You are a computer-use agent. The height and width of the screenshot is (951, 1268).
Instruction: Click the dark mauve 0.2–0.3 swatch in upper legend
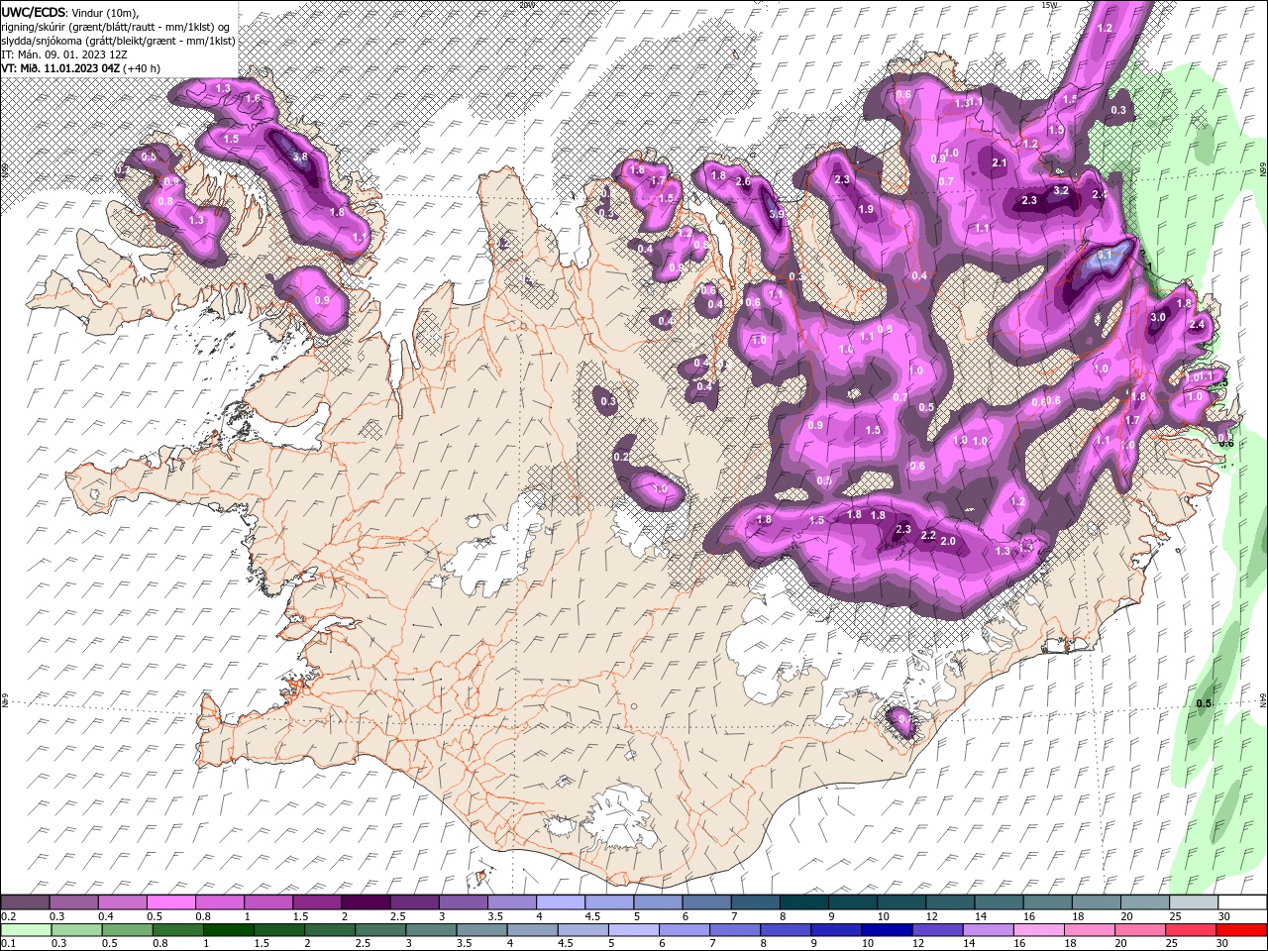(x=26, y=902)
